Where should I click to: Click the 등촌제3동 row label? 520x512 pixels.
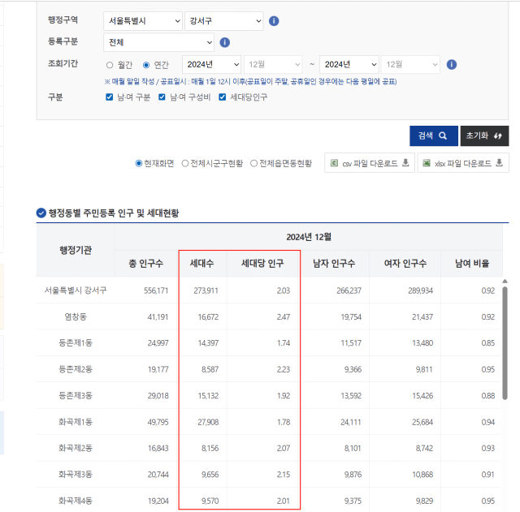76,396
